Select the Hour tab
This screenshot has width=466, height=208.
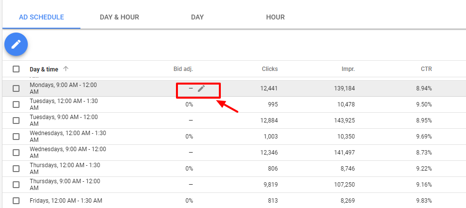(x=275, y=17)
